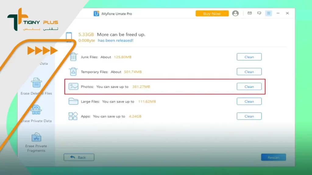The width and height of the screenshot is (312, 175).
Task: Click the '381.27MB' photos value
Action: coord(141,87)
